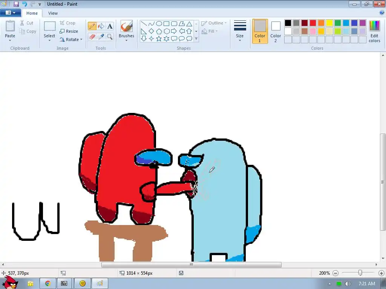The image size is (386, 289).
Task: Choose the Diamond shape
Action: pyautogui.click(x=152, y=31)
